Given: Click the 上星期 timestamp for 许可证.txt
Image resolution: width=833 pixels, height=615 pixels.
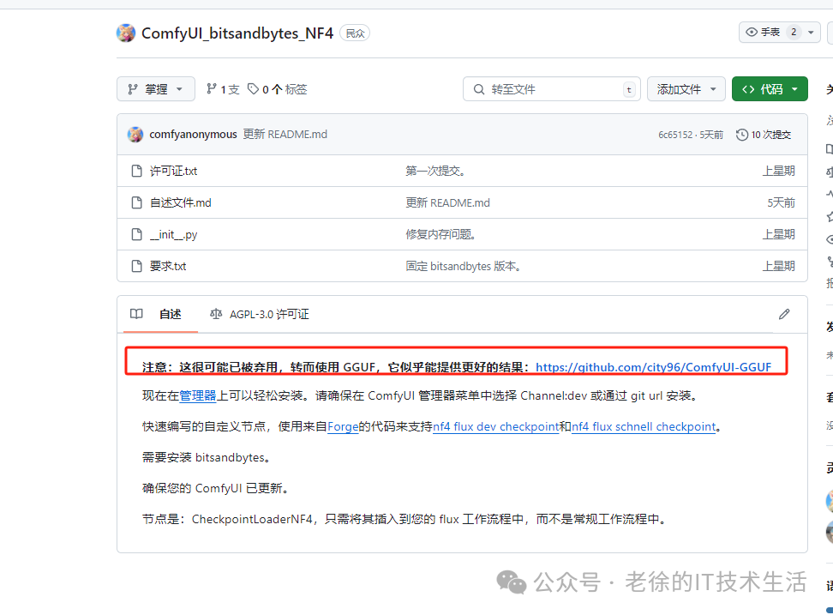Looking at the screenshot, I should pos(779,172).
